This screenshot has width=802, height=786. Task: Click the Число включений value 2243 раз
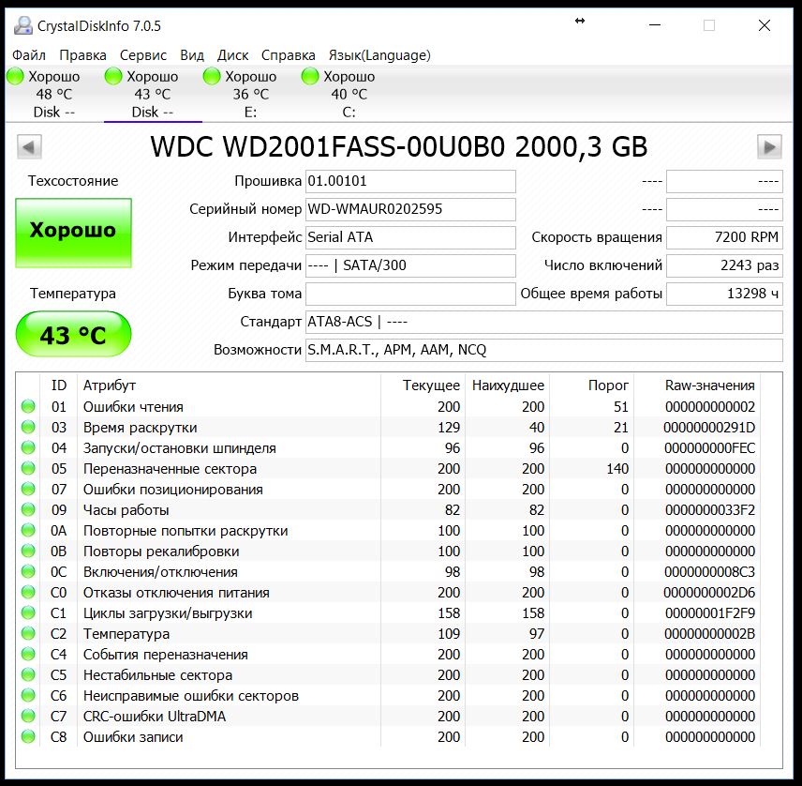(724, 265)
